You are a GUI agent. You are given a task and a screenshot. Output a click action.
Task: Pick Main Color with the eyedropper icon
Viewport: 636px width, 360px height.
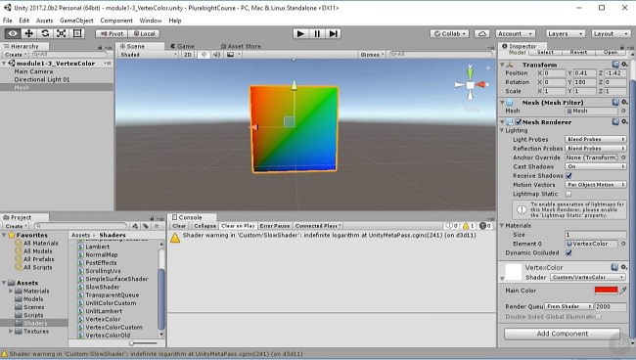(623, 291)
